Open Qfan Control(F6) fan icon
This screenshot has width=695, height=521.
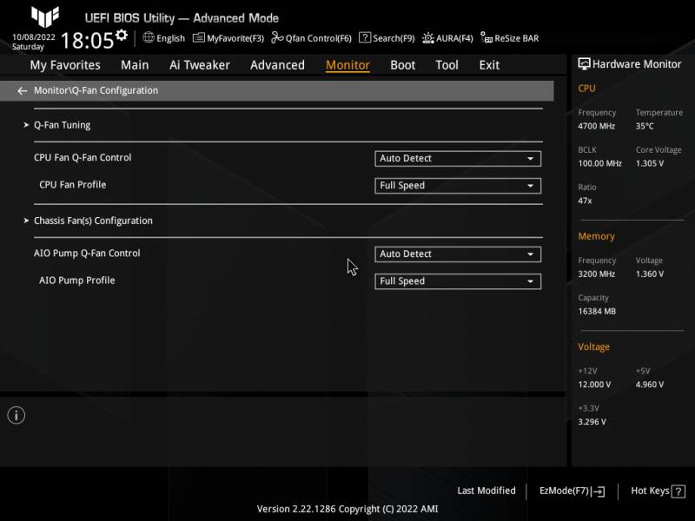coord(277,37)
